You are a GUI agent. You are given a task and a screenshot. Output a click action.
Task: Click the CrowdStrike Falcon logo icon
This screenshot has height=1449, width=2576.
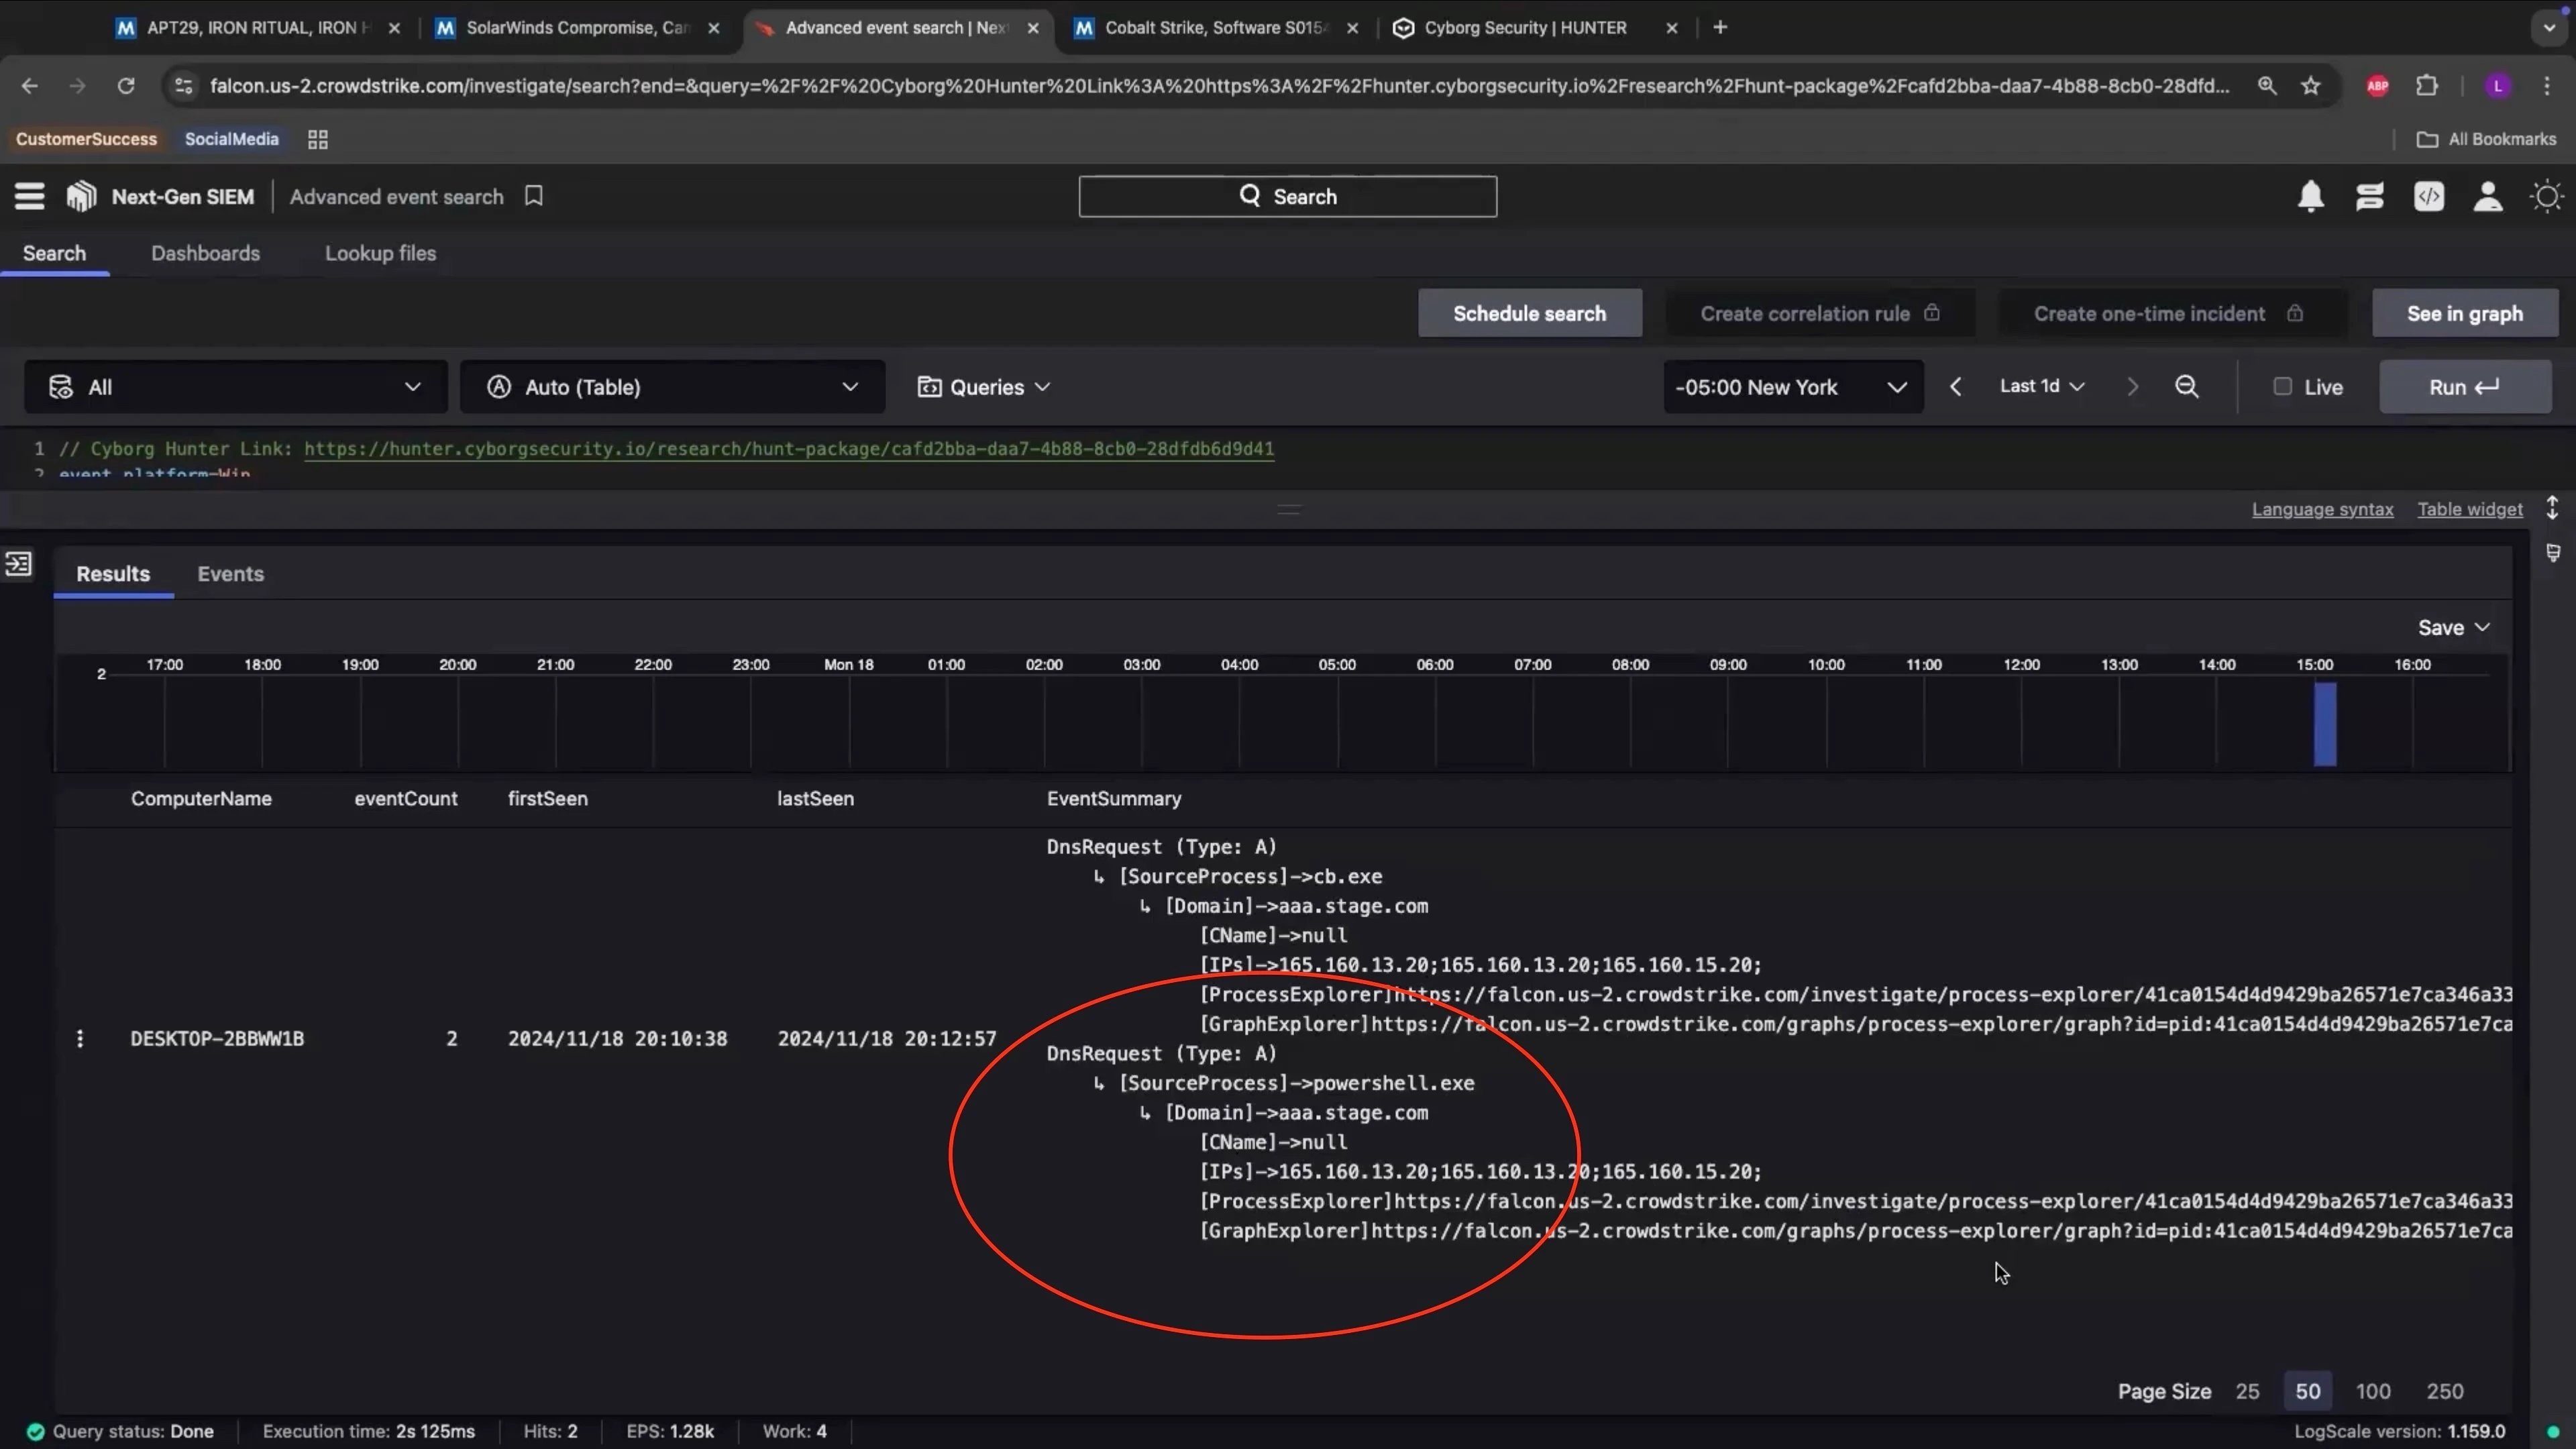click(81, 196)
